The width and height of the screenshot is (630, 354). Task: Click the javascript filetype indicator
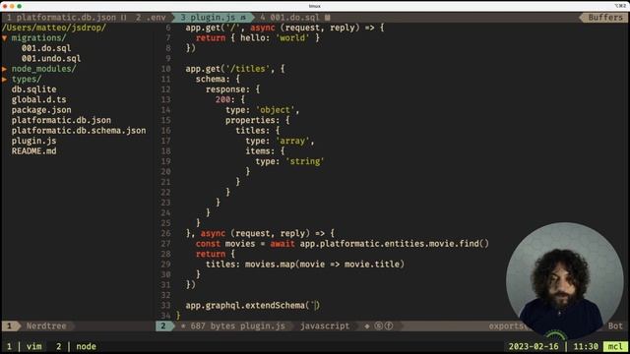[x=325, y=325]
